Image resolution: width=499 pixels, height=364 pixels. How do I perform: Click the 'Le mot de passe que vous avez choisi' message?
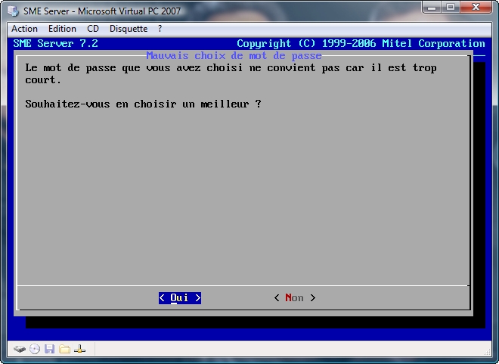(231, 73)
